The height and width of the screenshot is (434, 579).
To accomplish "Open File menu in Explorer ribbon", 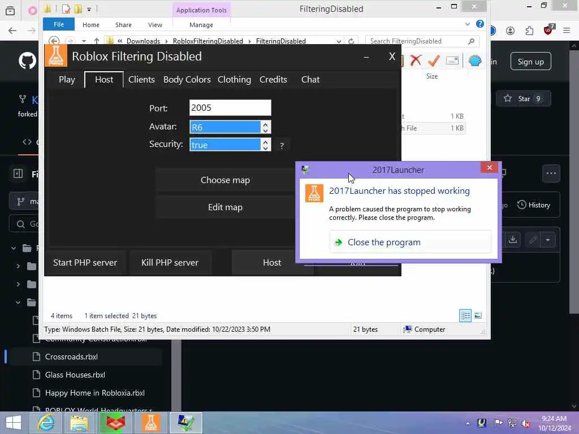I will [x=59, y=24].
